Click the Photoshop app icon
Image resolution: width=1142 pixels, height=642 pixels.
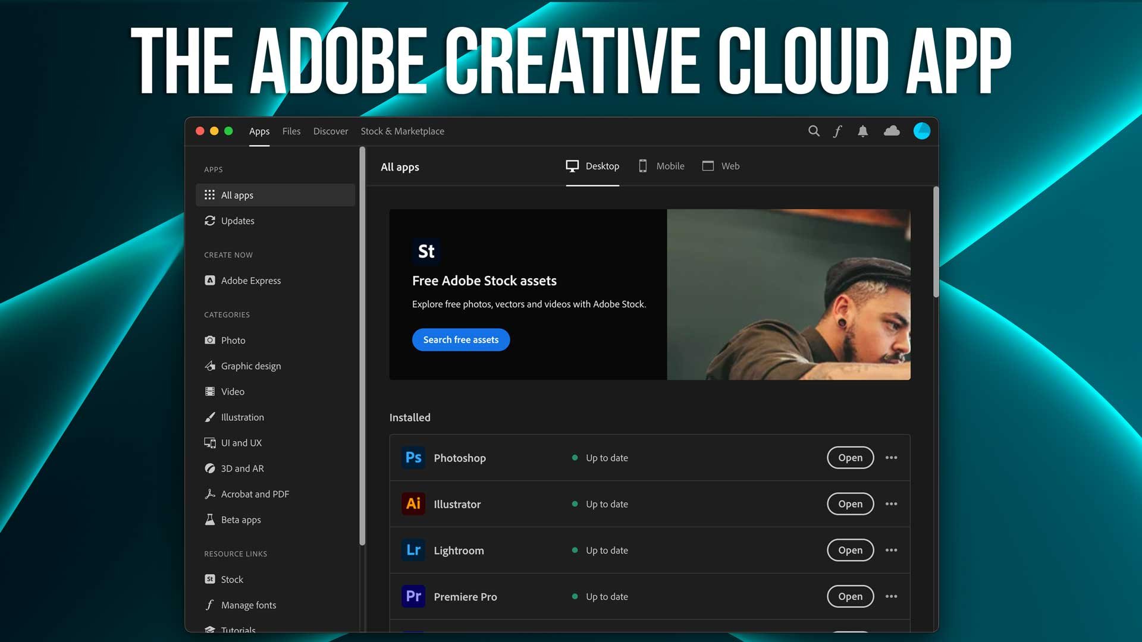pos(413,457)
